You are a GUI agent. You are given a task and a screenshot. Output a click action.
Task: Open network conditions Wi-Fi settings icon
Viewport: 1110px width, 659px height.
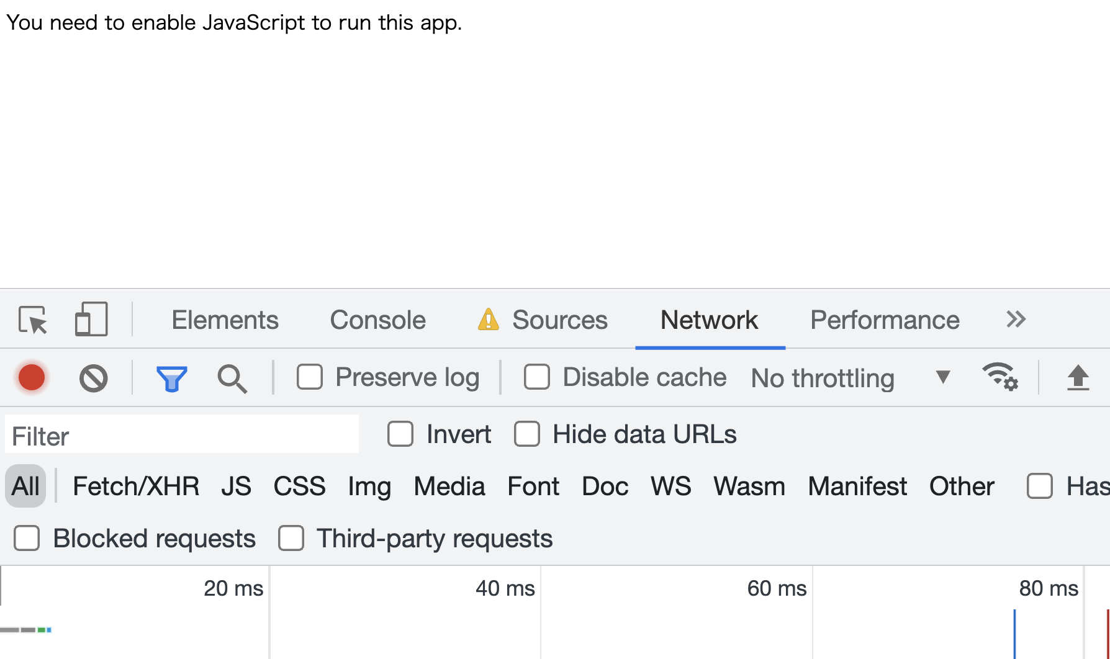click(999, 377)
